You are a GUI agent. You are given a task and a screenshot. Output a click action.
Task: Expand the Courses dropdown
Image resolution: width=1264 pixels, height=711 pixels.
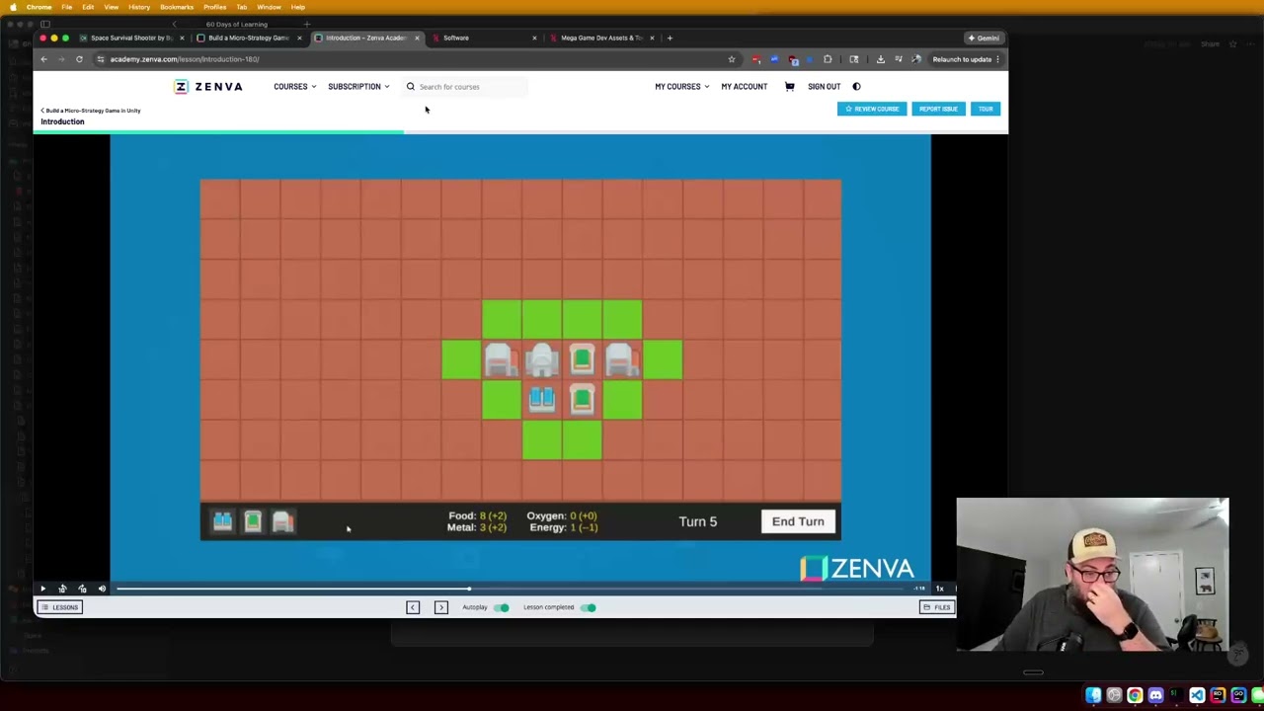pos(294,87)
